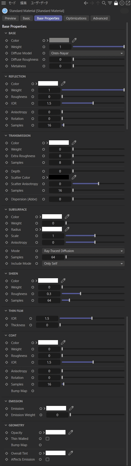Enable the Affects Emission checkbox
Image resolution: width=131 pixels, height=466 pixels.
pos(47,459)
